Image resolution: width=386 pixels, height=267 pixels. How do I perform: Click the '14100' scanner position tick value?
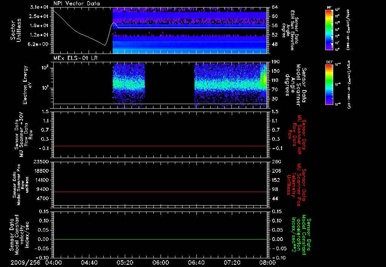tap(41, 180)
